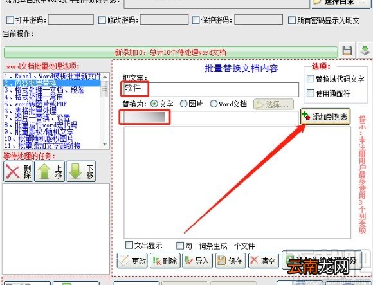Check 使用通配符 option

pos(311,93)
